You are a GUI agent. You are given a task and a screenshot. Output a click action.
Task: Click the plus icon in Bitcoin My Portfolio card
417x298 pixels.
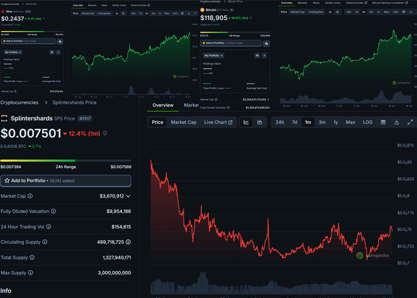(264, 55)
